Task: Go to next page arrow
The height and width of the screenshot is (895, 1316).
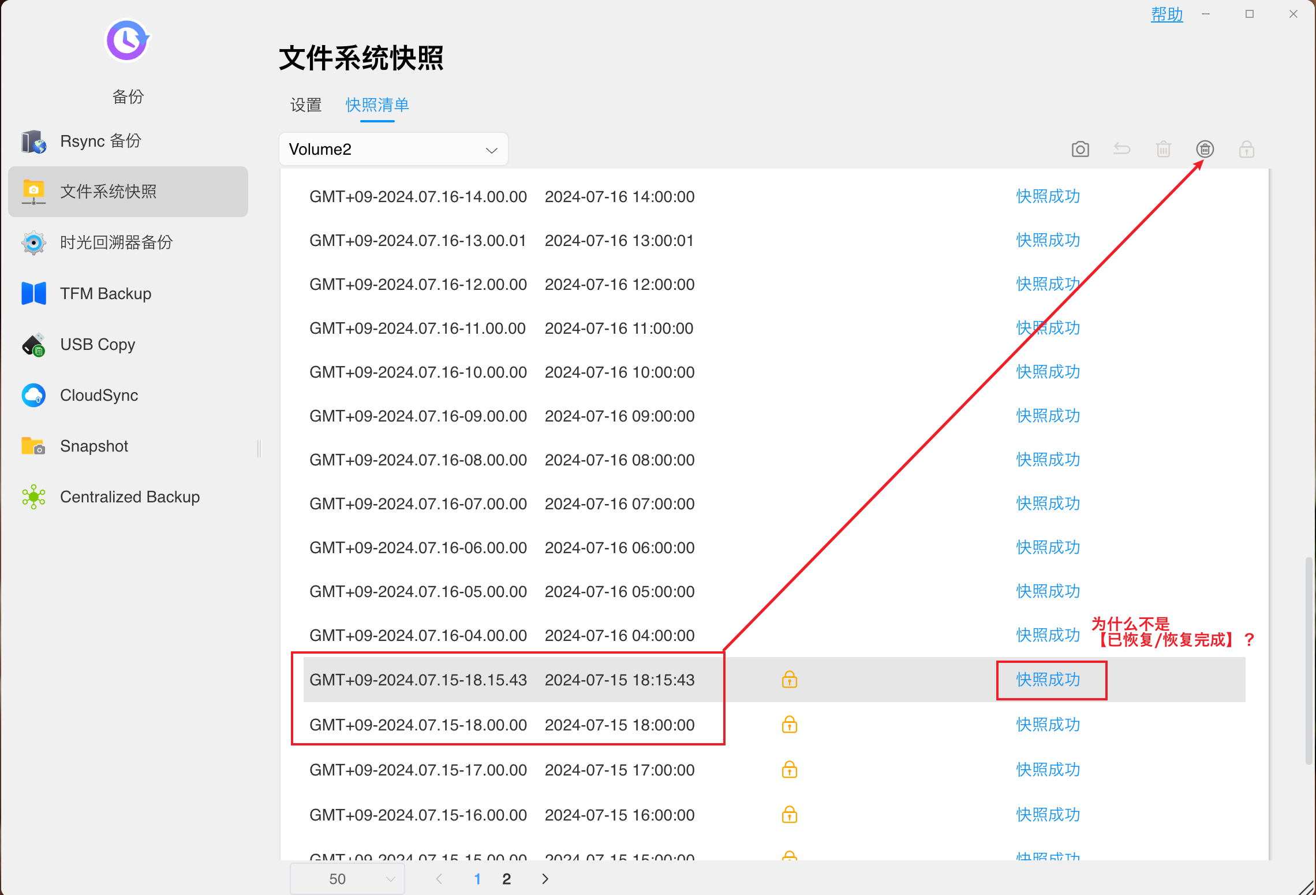Action: coord(545,879)
